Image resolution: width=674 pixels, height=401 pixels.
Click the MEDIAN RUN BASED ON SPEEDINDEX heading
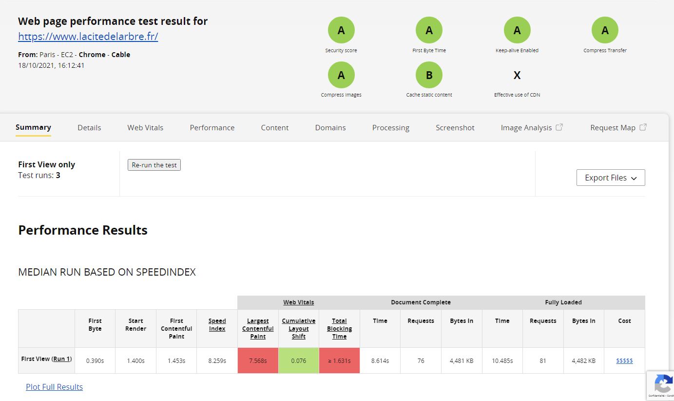point(107,272)
